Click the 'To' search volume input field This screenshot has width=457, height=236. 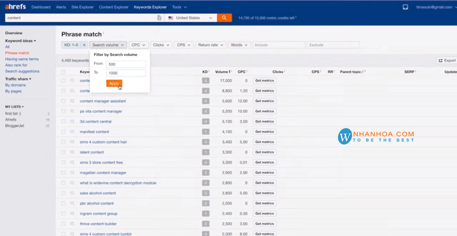(126, 73)
